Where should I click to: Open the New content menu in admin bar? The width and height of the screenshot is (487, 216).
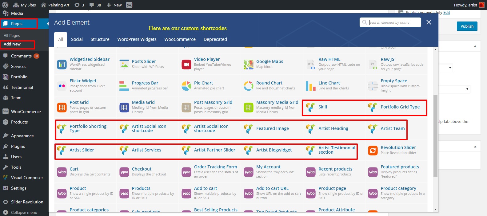(114, 5)
